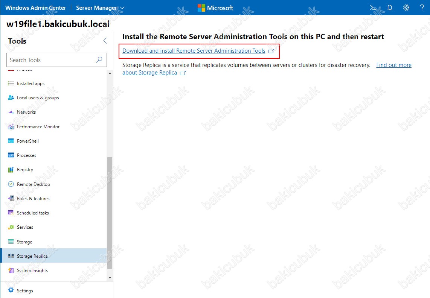Open Performance Monitor tool
Image resolution: width=430 pixels, height=298 pixels.
[54, 127]
